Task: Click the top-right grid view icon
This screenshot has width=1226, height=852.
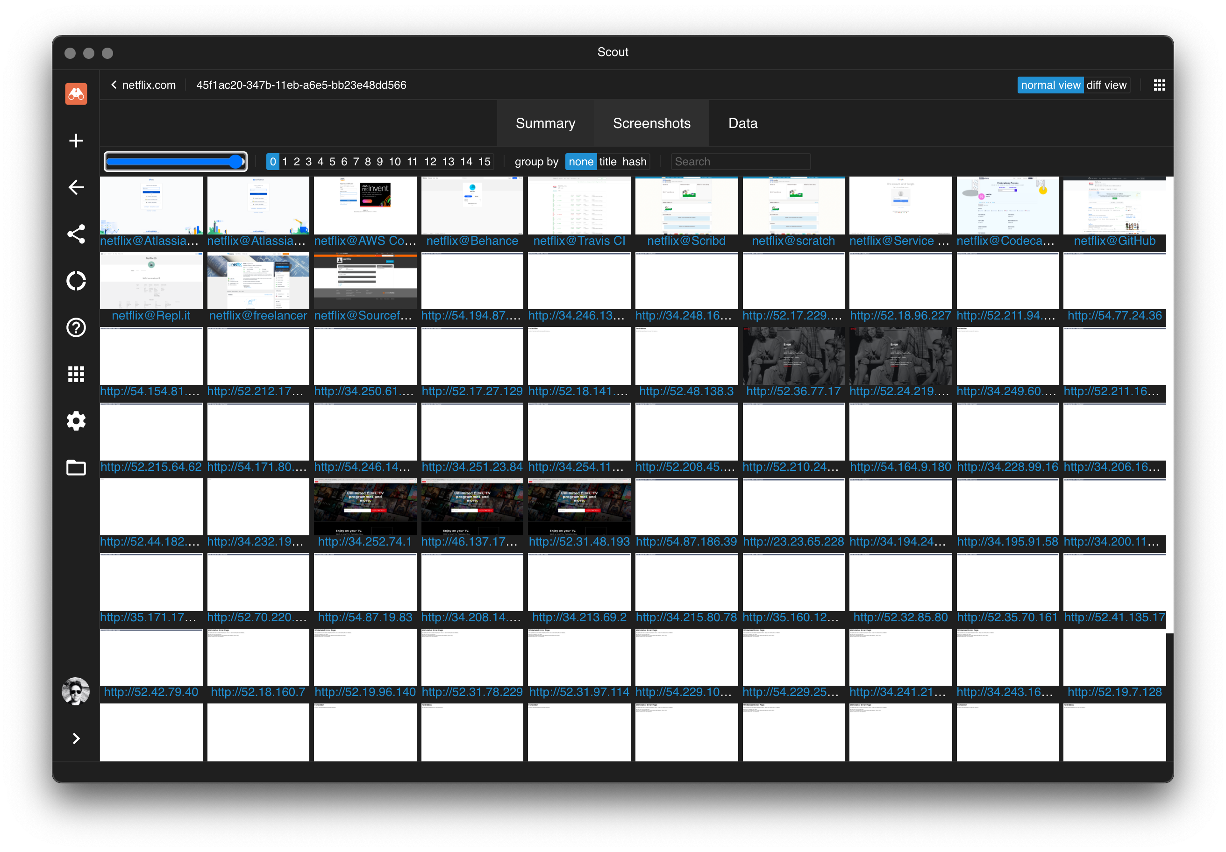Action: coord(1159,85)
